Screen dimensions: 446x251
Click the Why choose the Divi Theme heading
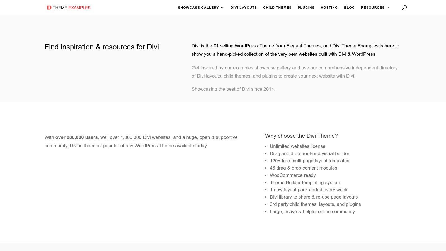301,136
